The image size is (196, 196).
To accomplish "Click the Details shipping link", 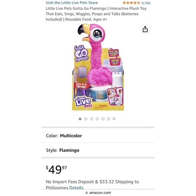I will pyautogui.click(x=76, y=188).
